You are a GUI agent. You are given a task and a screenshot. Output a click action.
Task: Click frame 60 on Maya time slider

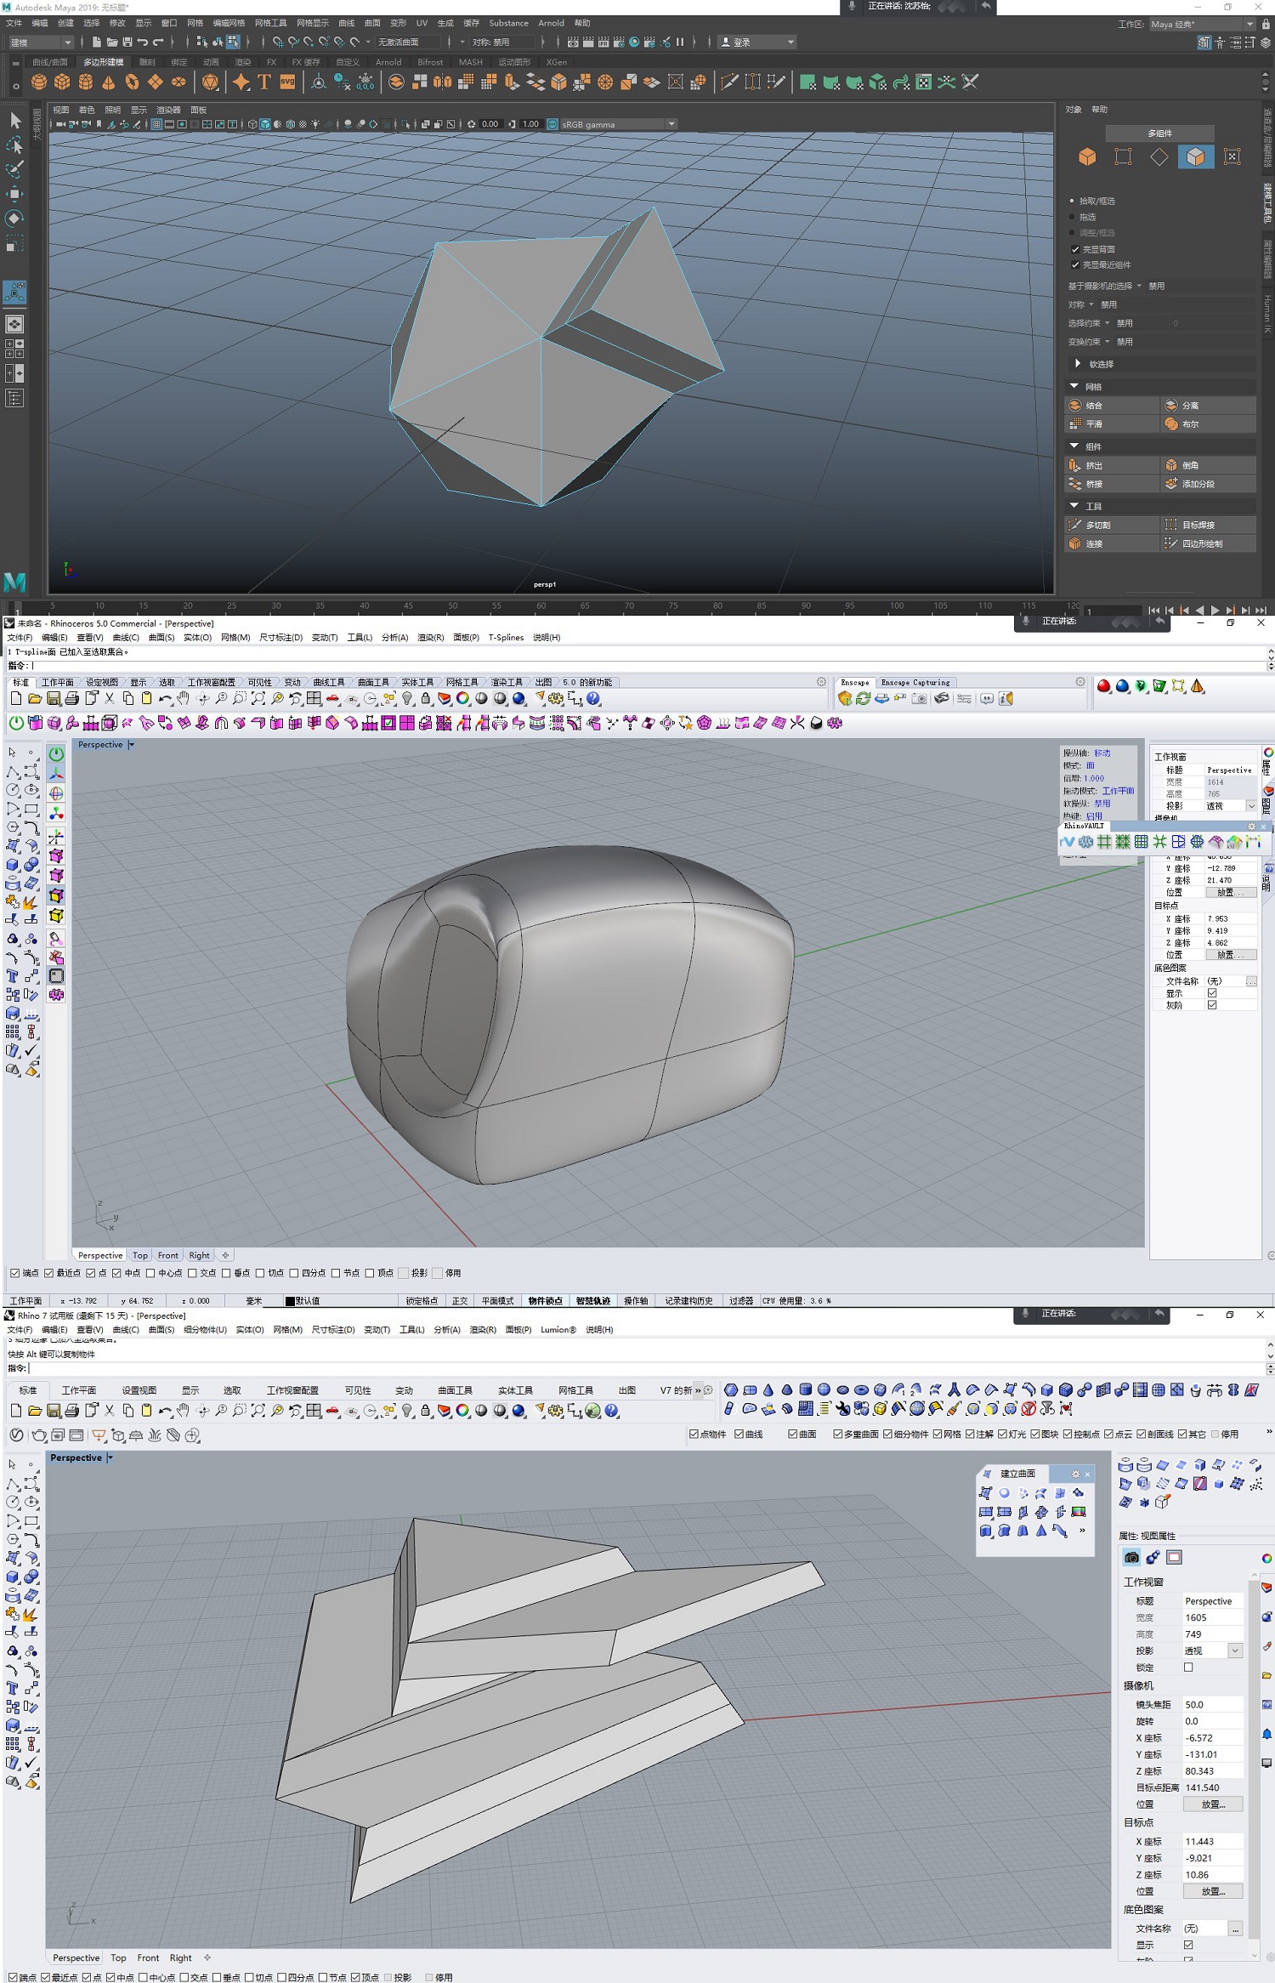[541, 606]
